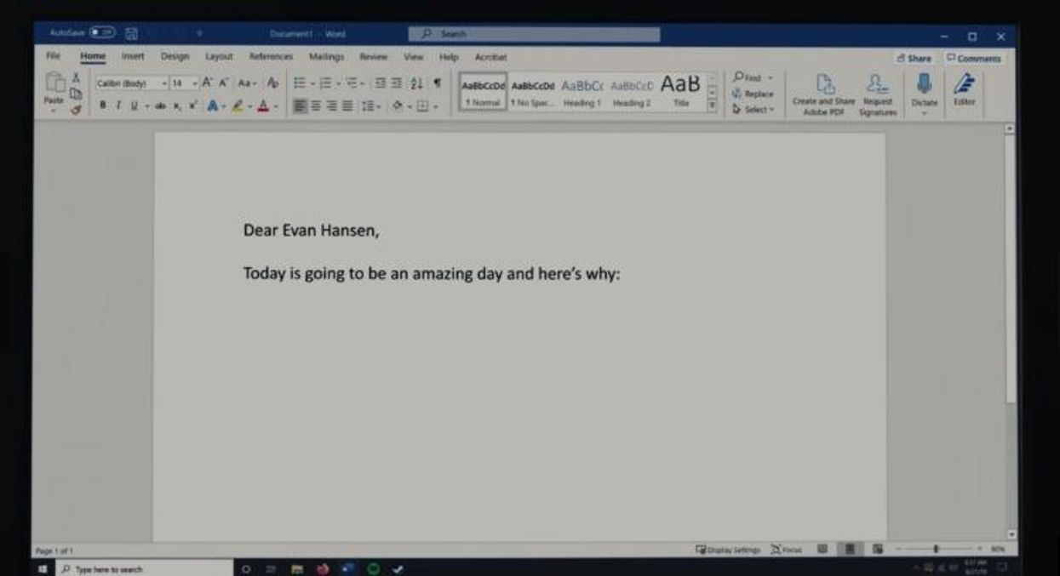Increase zoom using the zoom slider
The image size is (1060, 576).
click(x=979, y=550)
